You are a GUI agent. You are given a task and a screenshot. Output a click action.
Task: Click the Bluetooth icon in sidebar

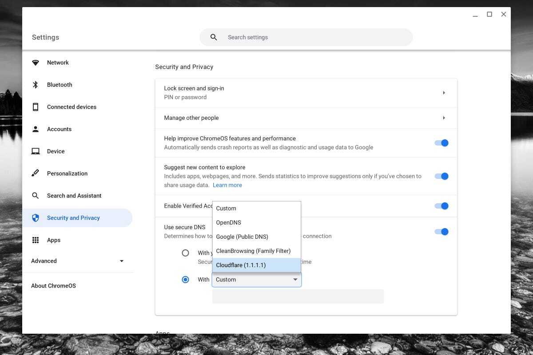[36, 85]
